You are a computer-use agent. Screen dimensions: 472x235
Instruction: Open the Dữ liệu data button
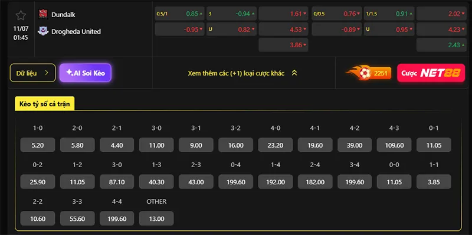(33, 73)
